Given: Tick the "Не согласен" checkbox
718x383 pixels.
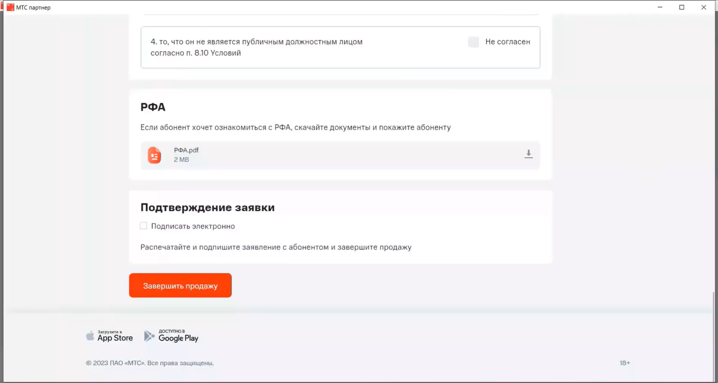Looking at the screenshot, I should pos(473,42).
